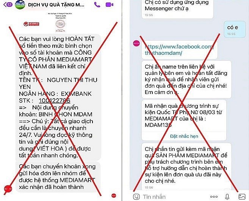
Task: Start a voice call with phone icon
Action: coord(97,5)
